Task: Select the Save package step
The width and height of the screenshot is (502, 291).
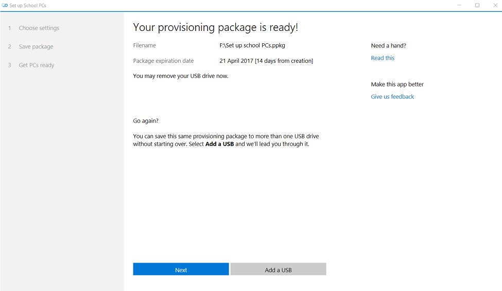Action: click(x=36, y=47)
